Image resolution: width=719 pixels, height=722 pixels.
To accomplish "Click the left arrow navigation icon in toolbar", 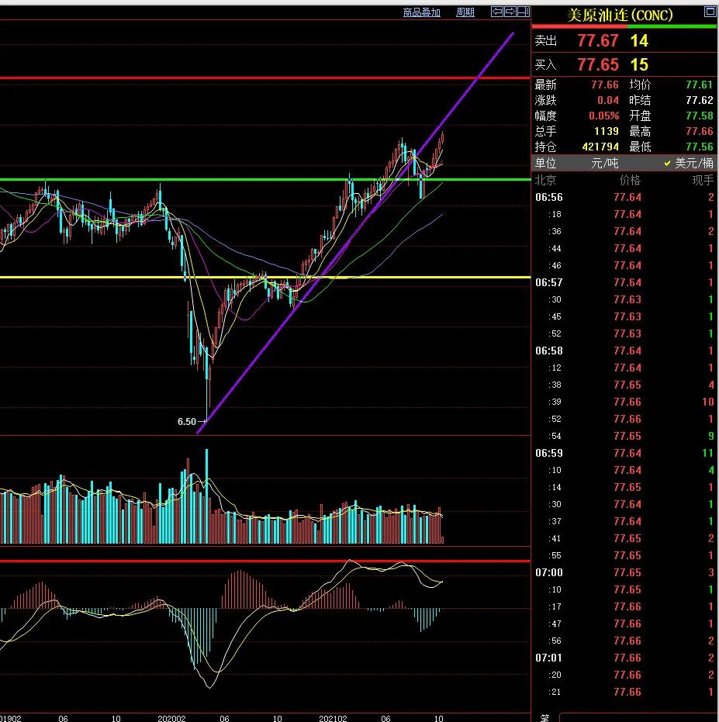I will pyautogui.click(x=496, y=12).
